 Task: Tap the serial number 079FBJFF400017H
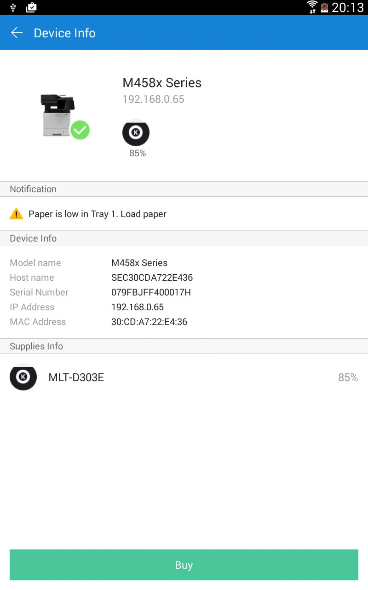[151, 292]
